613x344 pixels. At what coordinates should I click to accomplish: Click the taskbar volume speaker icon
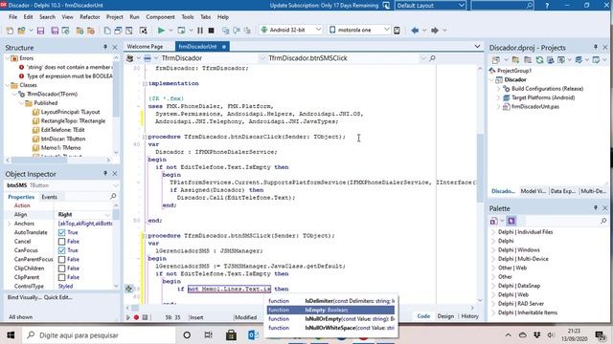pos(551,335)
